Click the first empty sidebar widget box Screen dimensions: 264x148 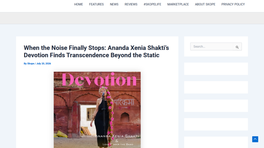(216, 69)
